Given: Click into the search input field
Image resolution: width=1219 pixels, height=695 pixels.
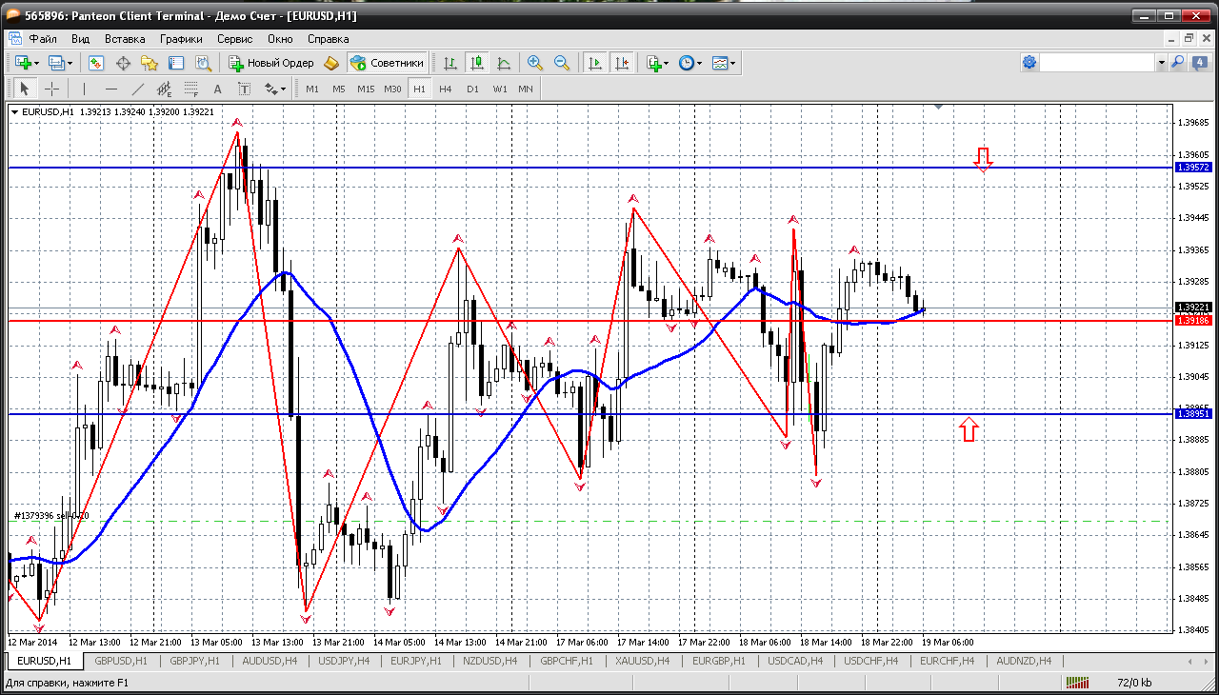Looking at the screenshot, I should coord(1096,63).
